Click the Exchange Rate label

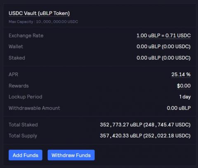26,36
